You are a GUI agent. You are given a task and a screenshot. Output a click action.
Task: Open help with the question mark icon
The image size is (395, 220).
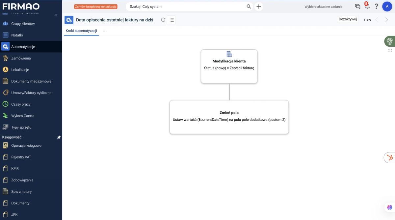point(377,7)
